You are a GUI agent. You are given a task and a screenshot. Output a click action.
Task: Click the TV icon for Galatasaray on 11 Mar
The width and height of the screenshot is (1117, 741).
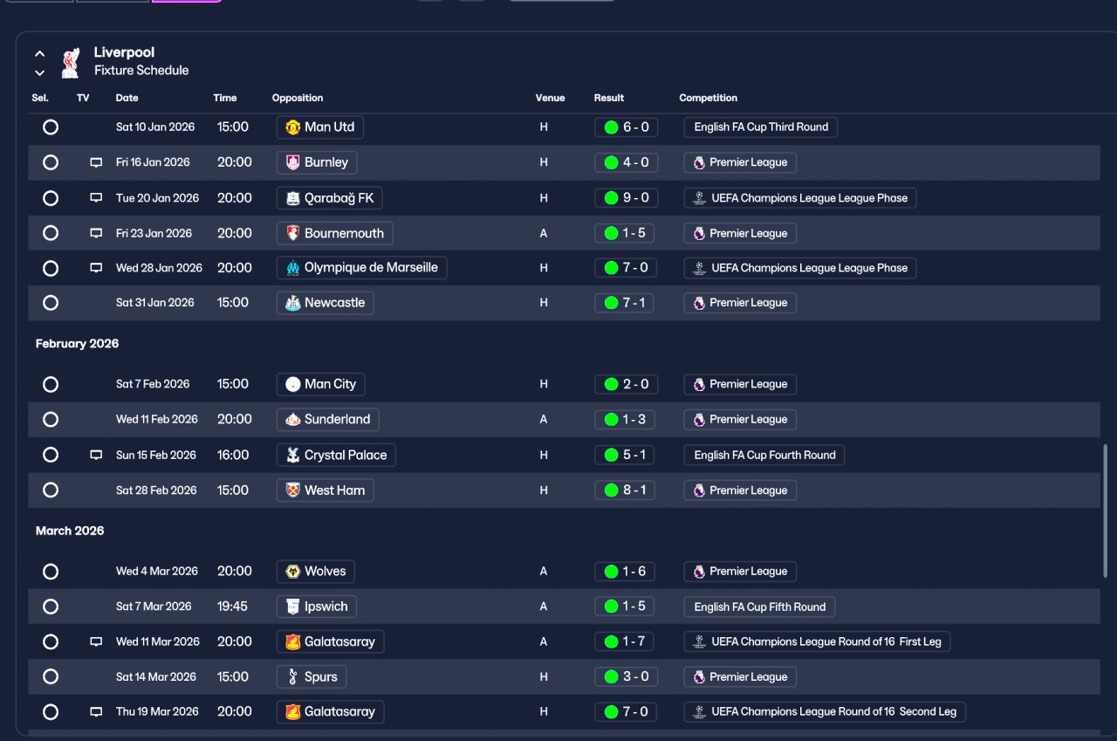pos(96,642)
